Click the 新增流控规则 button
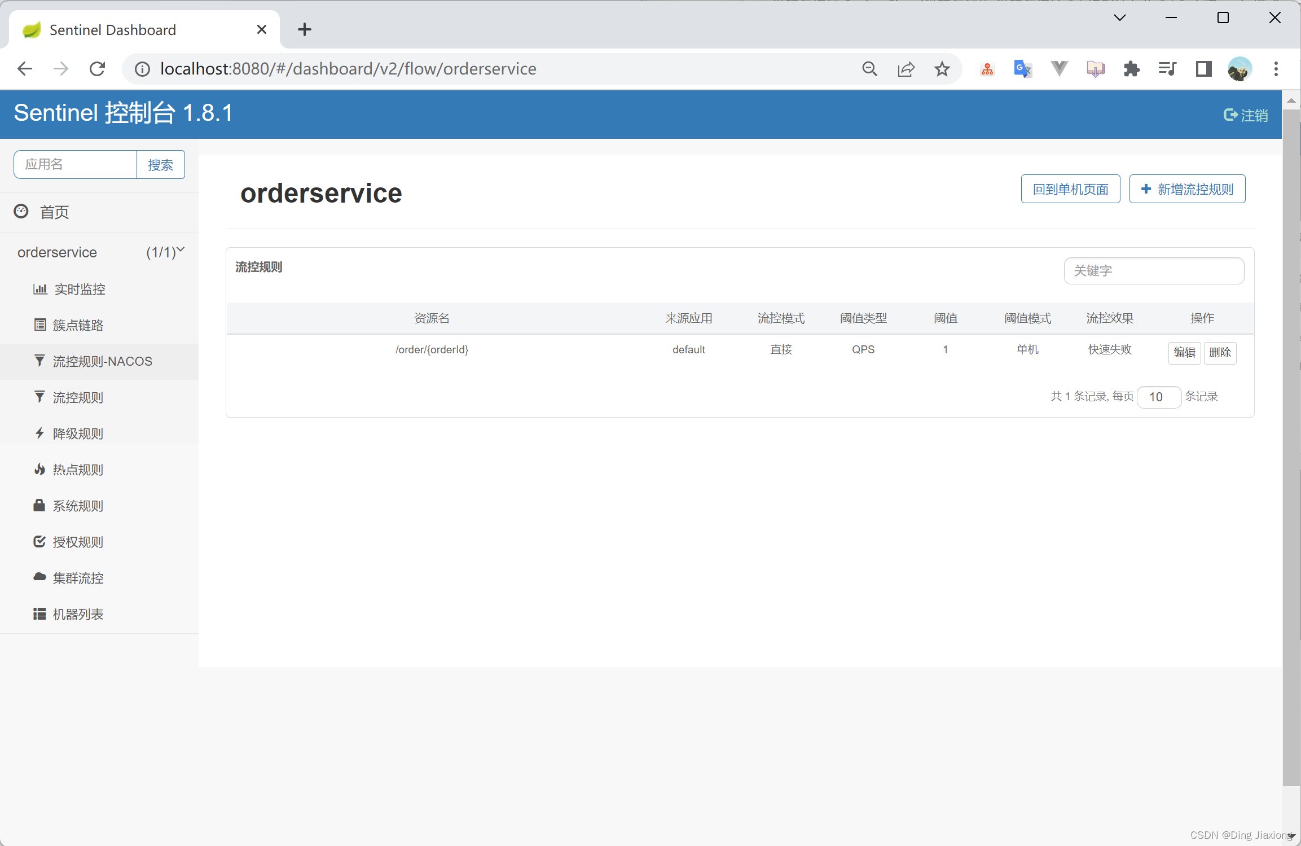1301x846 pixels. coord(1187,189)
